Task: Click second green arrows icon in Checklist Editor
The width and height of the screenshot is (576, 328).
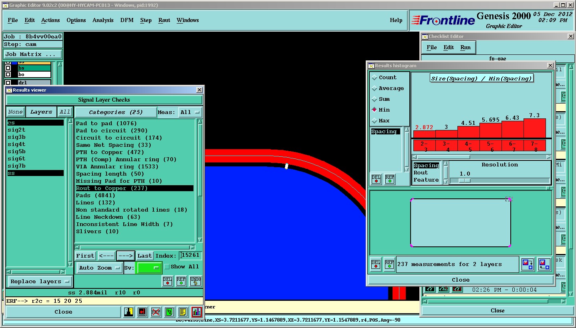Action: coord(443,289)
